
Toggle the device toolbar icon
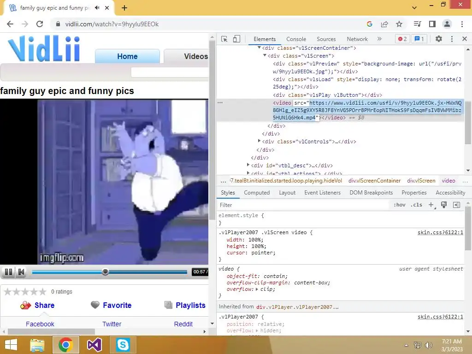[x=236, y=39]
